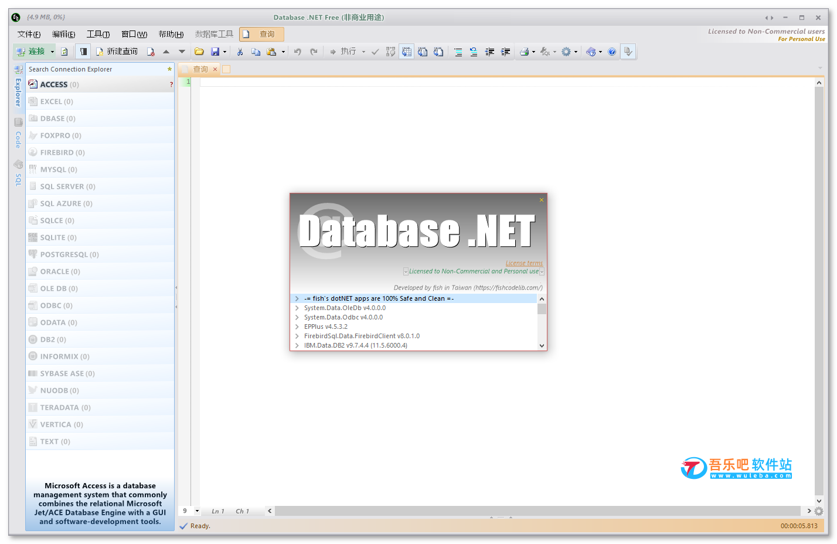
Task: Open file with the folder icon
Action: pos(199,52)
